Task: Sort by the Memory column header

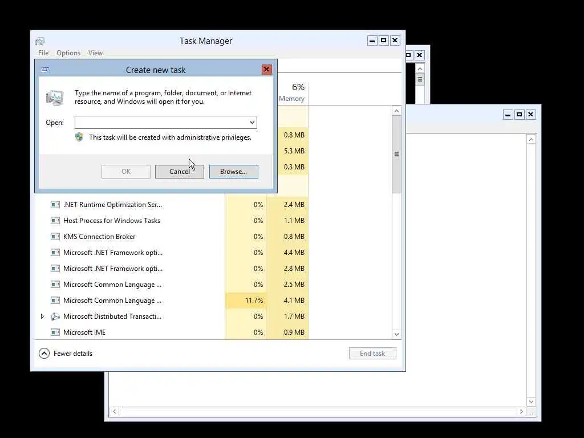Action: click(291, 98)
